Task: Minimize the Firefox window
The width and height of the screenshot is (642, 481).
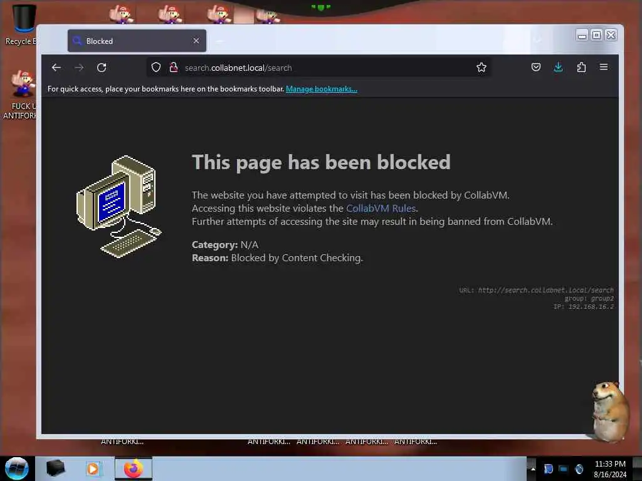Action: (582, 36)
